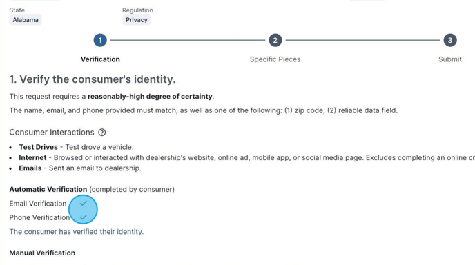The width and height of the screenshot is (475, 265).
Task: Jump to step 3 circle in the stepper
Action: click(450, 40)
